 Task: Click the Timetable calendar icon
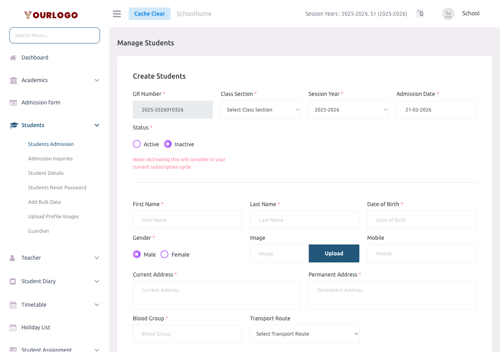click(13, 305)
